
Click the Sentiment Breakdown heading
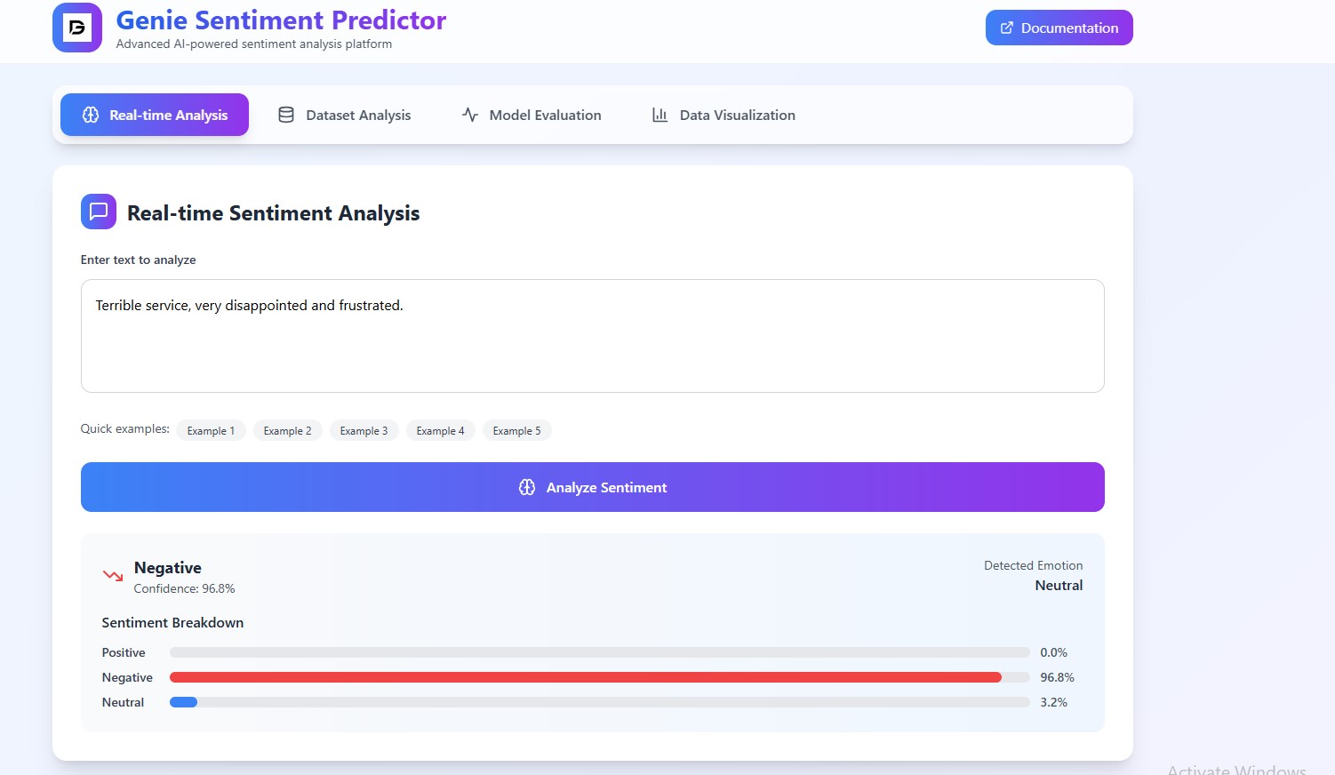[172, 622]
